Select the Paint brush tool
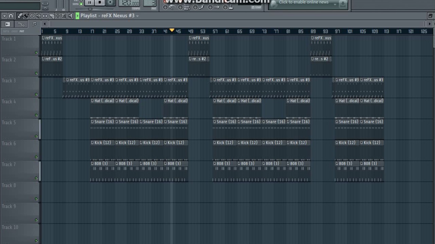The image size is (435, 244). (26, 16)
